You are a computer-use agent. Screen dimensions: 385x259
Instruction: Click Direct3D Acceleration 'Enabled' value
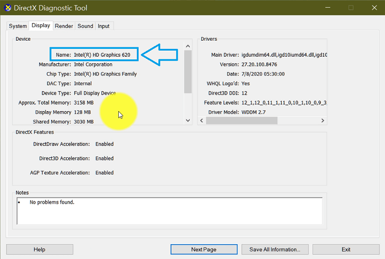tap(105, 158)
